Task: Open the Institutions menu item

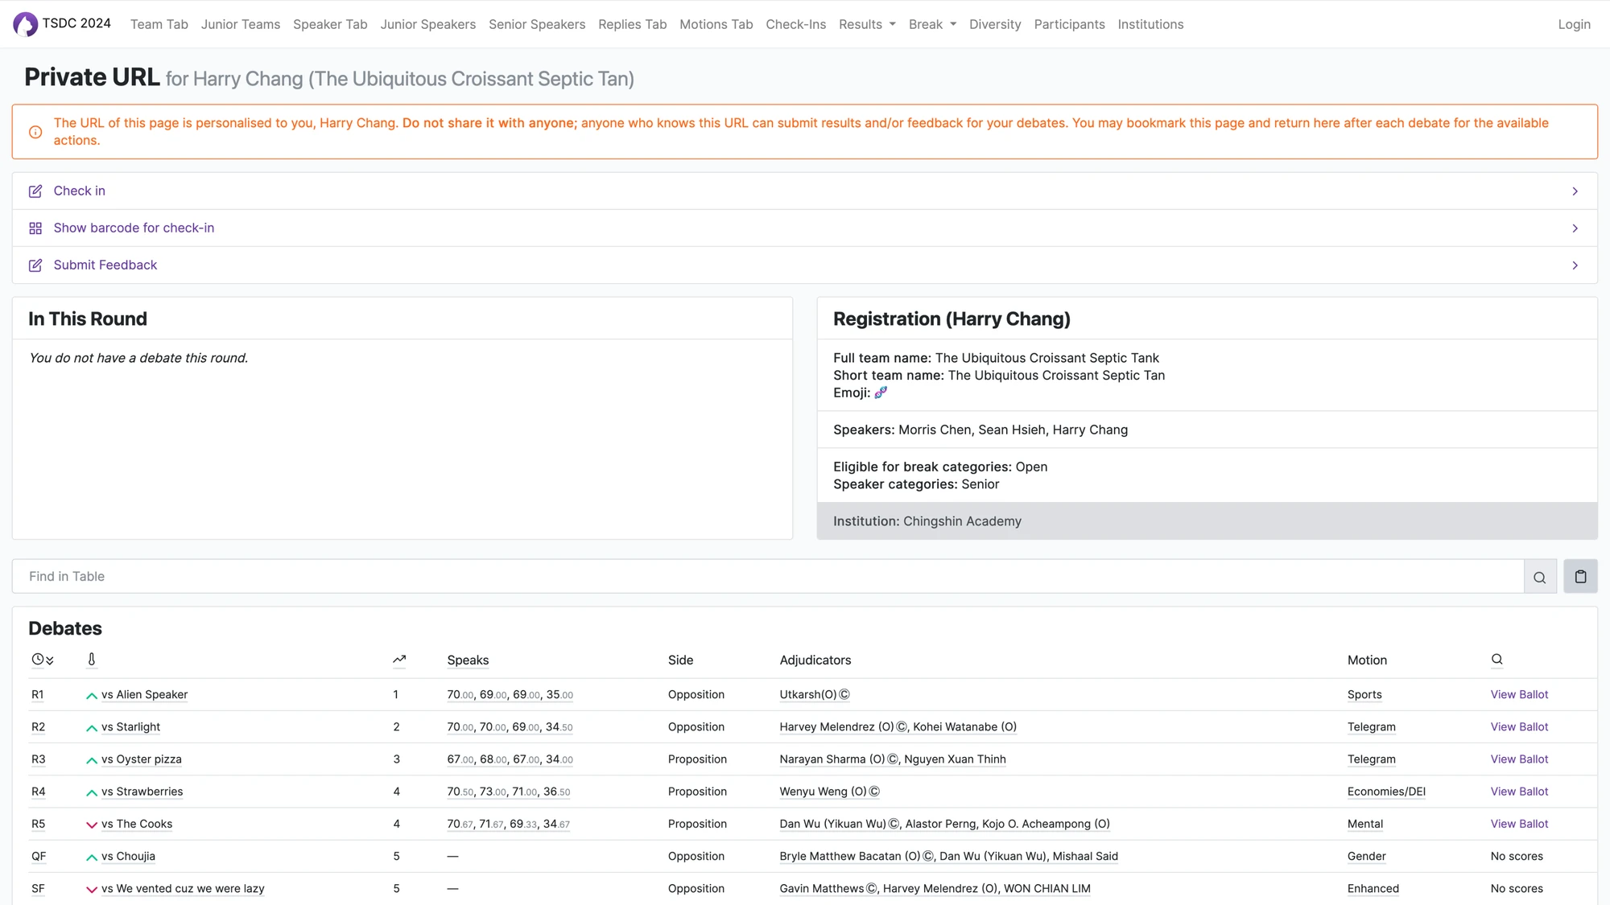Action: 1150,24
